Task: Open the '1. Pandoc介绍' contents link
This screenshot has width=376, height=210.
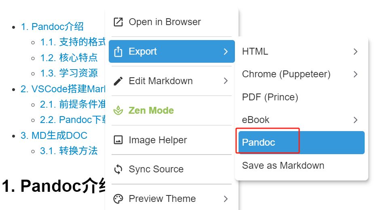Action: pyautogui.click(x=52, y=27)
